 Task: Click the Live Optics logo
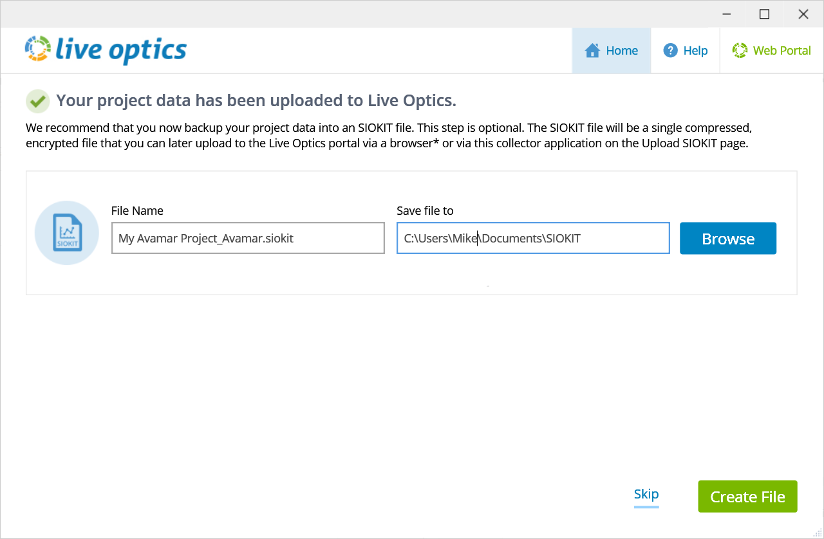click(x=106, y=50)
